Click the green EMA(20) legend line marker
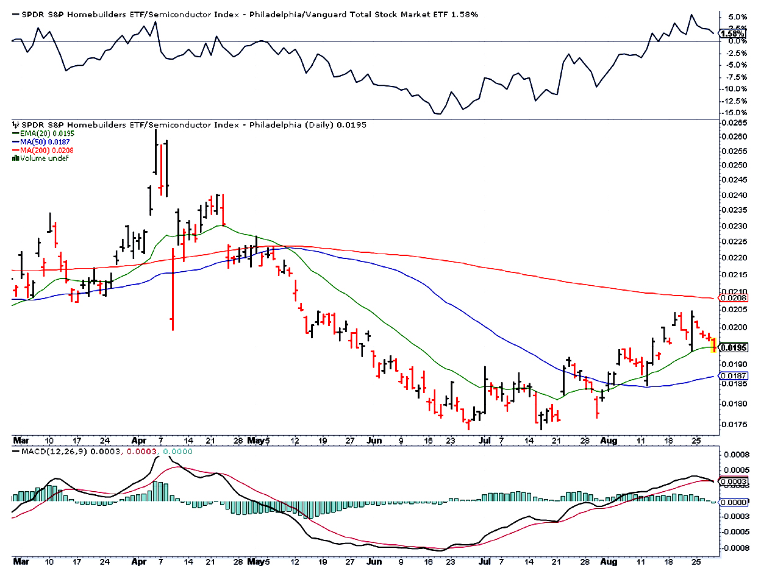 [x=15, y=133]
